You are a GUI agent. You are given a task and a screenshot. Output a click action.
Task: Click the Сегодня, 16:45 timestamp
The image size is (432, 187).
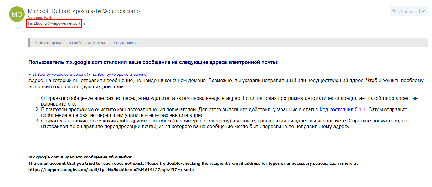click(x=40, y=18)
